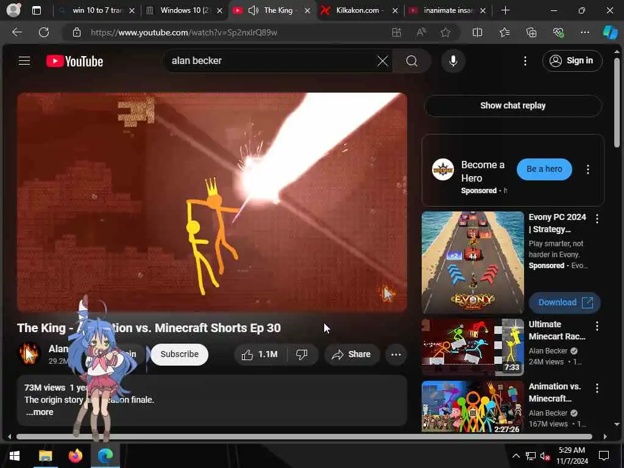This screenshot has width=624, height=468.
Task: Open more actions ellipsis under video
Action: 395,354
